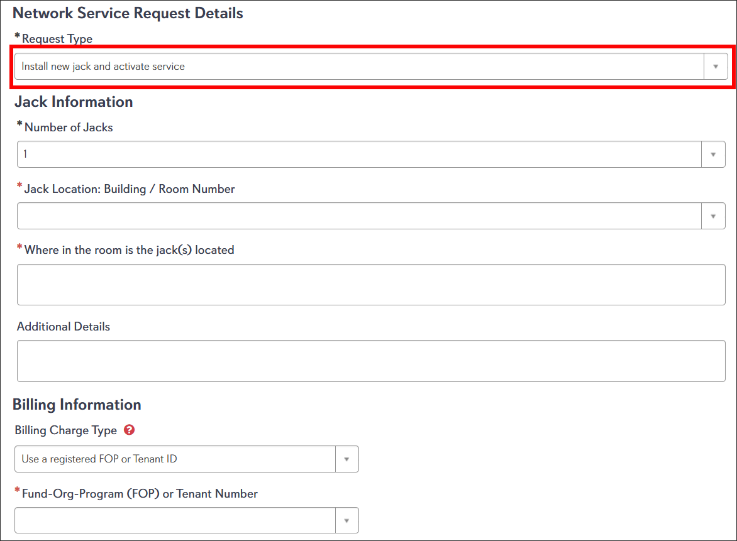The width and height of the screenshot is (737, 541).
Task: Click inside the empty Jack Location combo box
Action: 358,216
